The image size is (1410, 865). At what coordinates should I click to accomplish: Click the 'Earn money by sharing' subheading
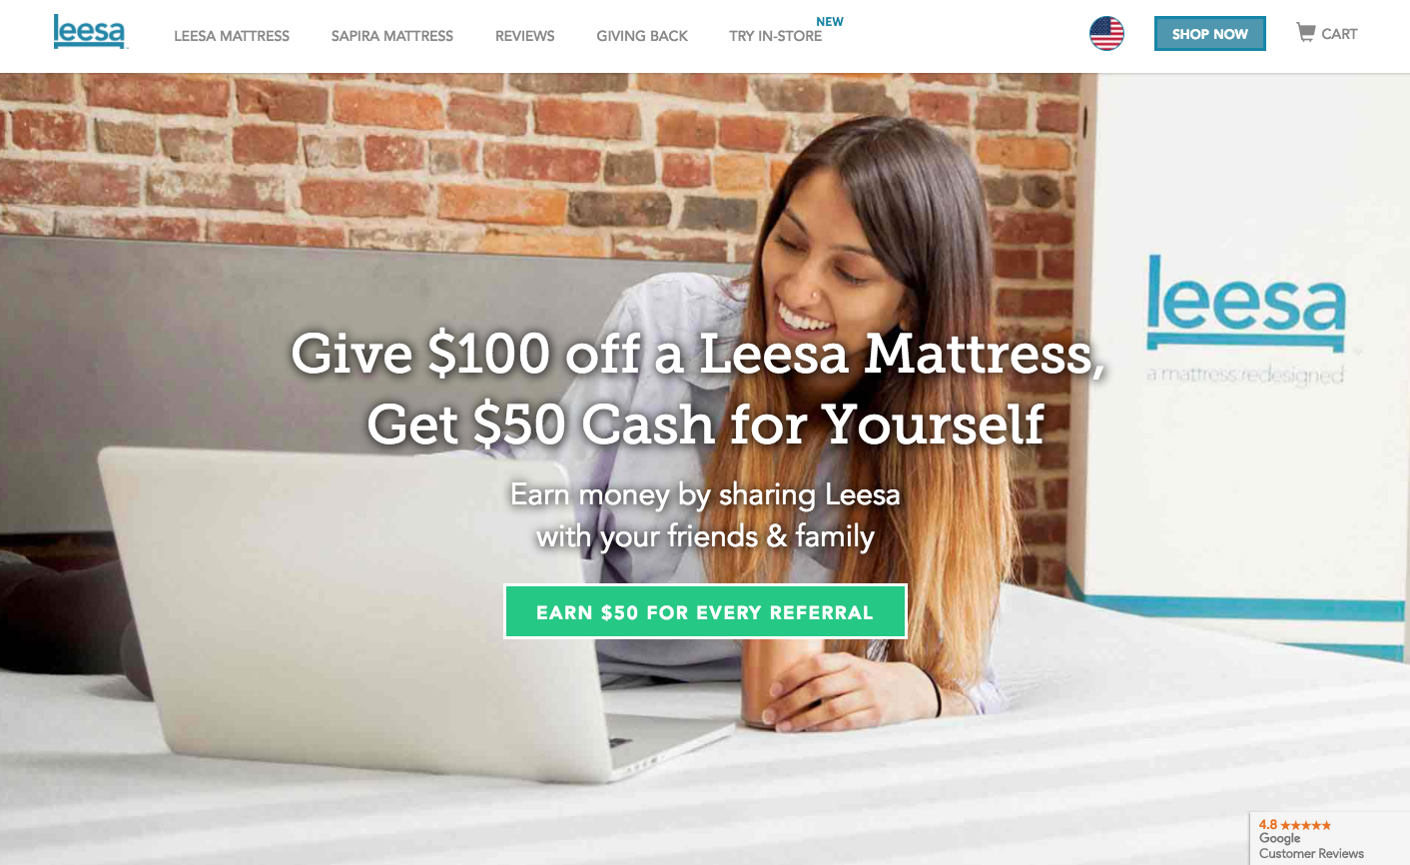point(705,515)
